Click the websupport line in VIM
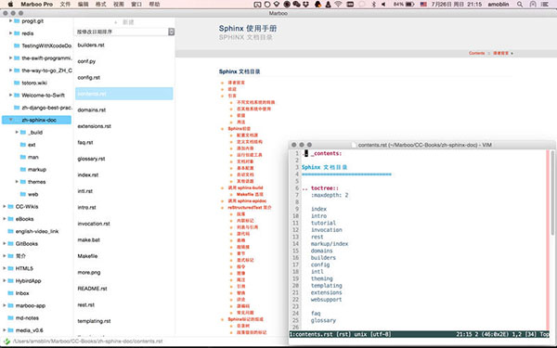The width and height of the screenshot is (557, 348). (x=326, y=300)
